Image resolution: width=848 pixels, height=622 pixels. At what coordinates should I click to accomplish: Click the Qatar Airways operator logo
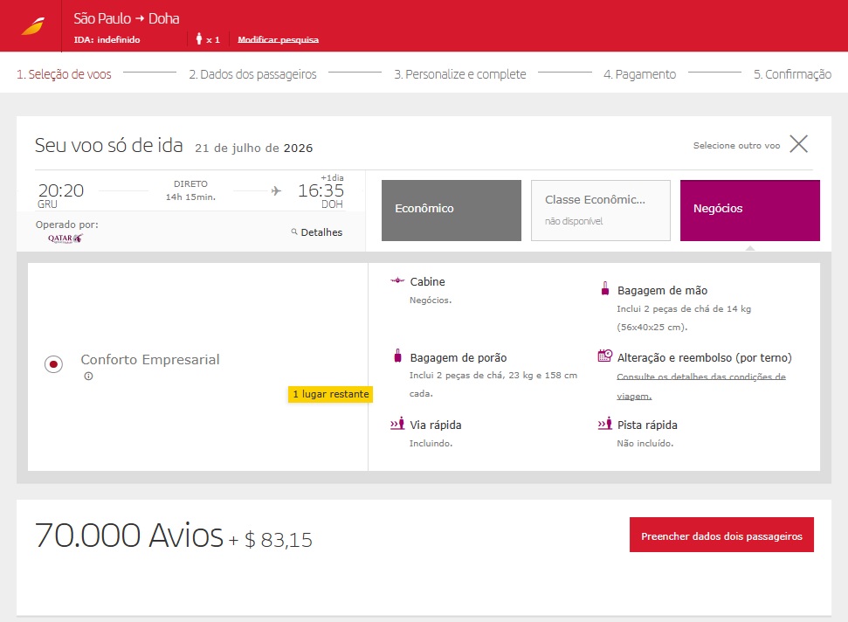click(x=65, y=238)
